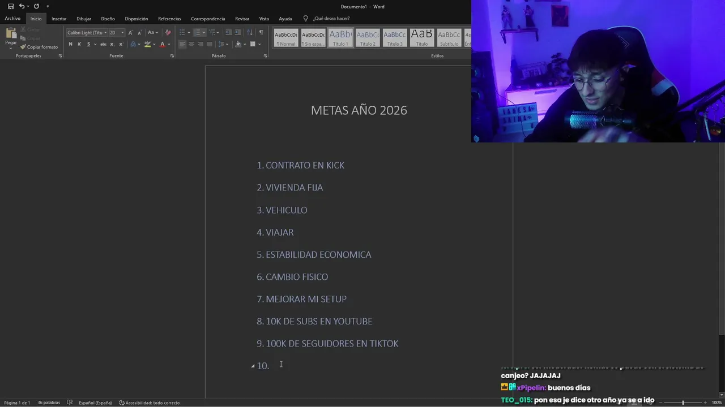Align text to the left

pos(182,44)
